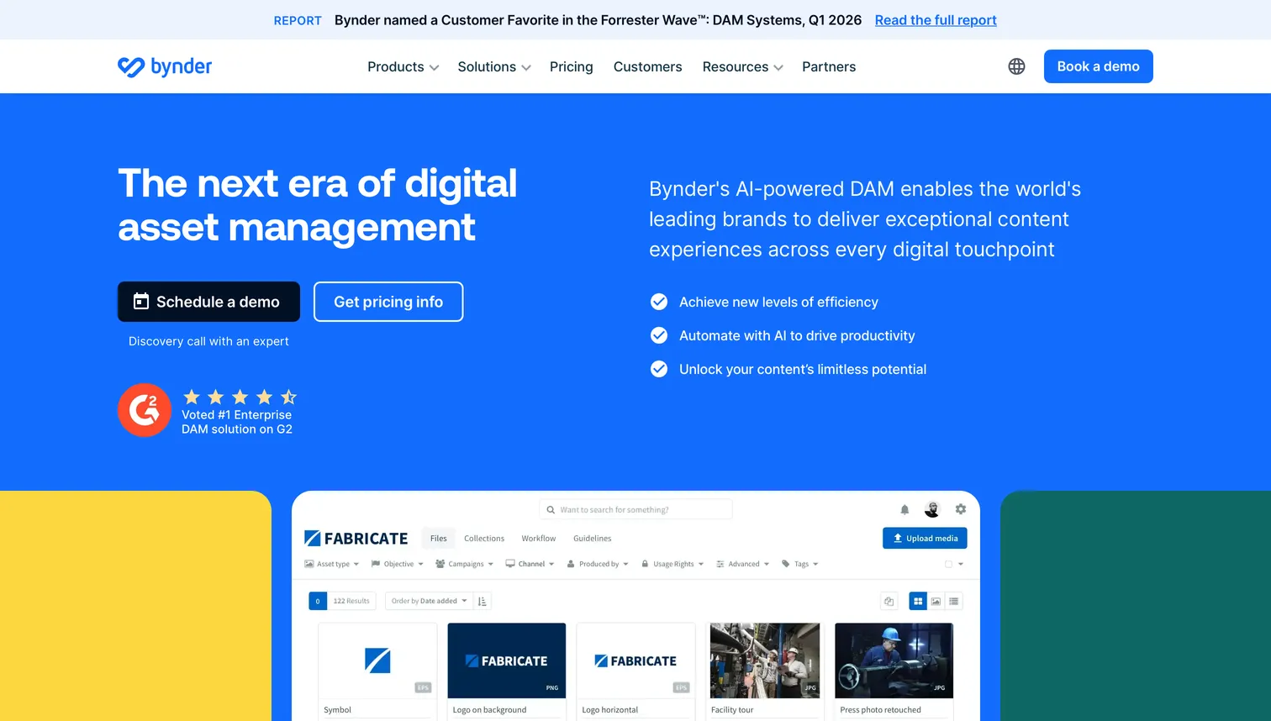Open the Advanced filter
The height and width of the screenshot is (721, 1271).
743,564
